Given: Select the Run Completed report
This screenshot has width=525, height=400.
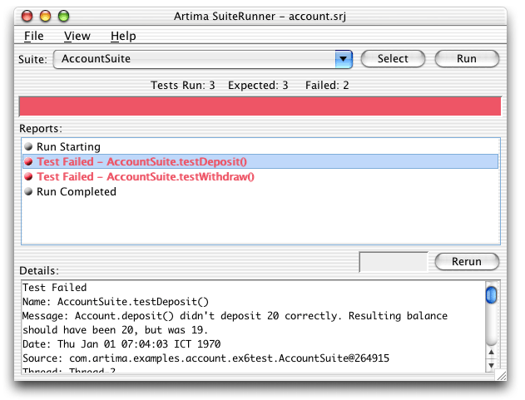Looking at the screenshot, I should click(260, 192).
